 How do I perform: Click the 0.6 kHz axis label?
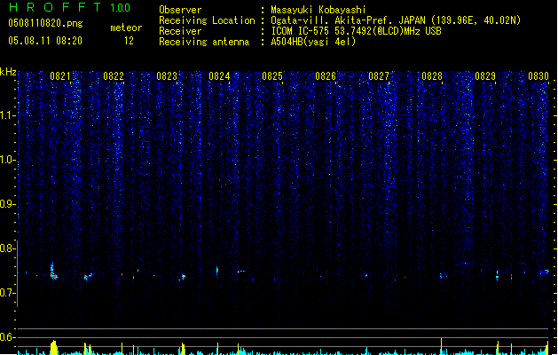click(7, 337)
